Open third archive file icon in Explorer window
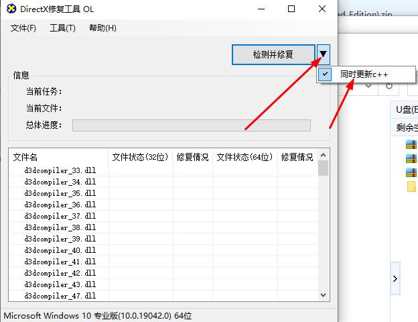418x322 pixels. pos(411,172)
